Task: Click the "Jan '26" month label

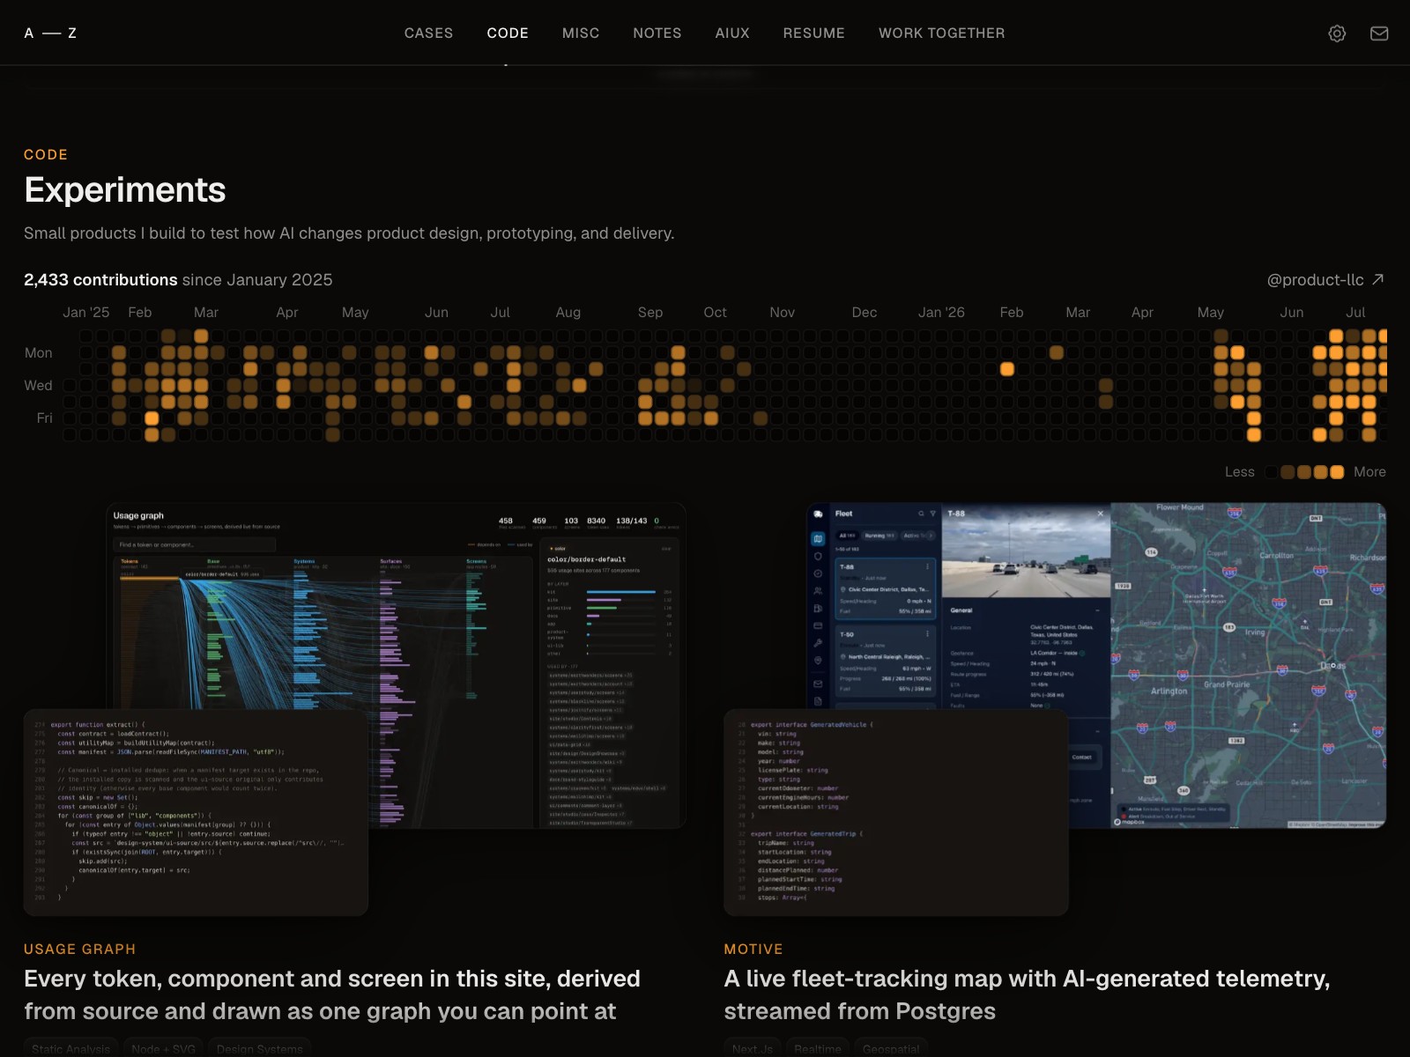Action: [941, 312]
